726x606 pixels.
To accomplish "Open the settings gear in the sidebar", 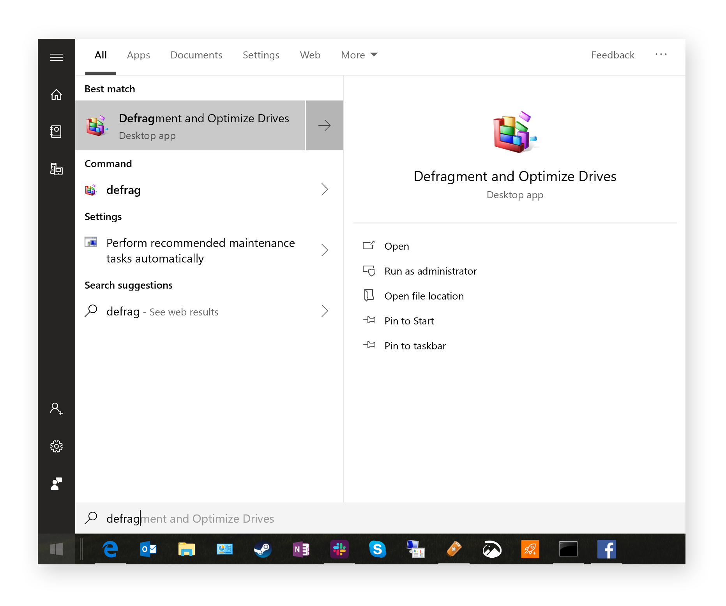I will (x=57, y=446).
